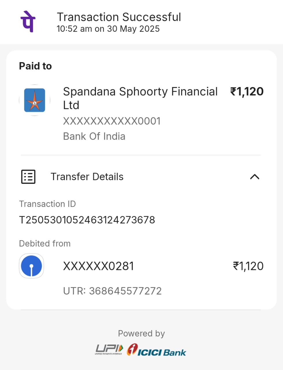Select the Transaction Successful title

click(x=119, y=17)
